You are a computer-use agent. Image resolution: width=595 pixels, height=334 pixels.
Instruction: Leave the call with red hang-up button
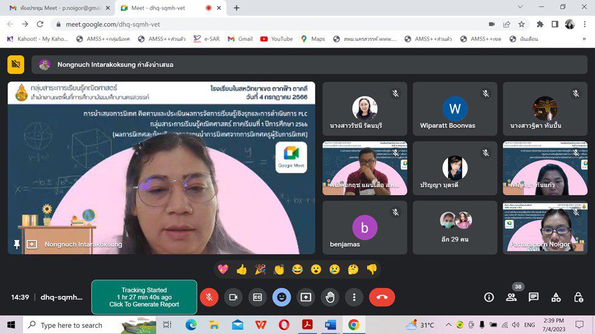point(382,297)
